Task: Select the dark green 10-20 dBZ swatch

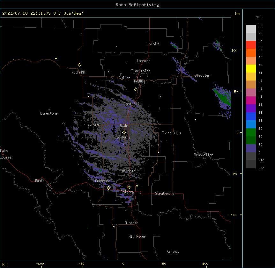Action: [x=251, y=140]
